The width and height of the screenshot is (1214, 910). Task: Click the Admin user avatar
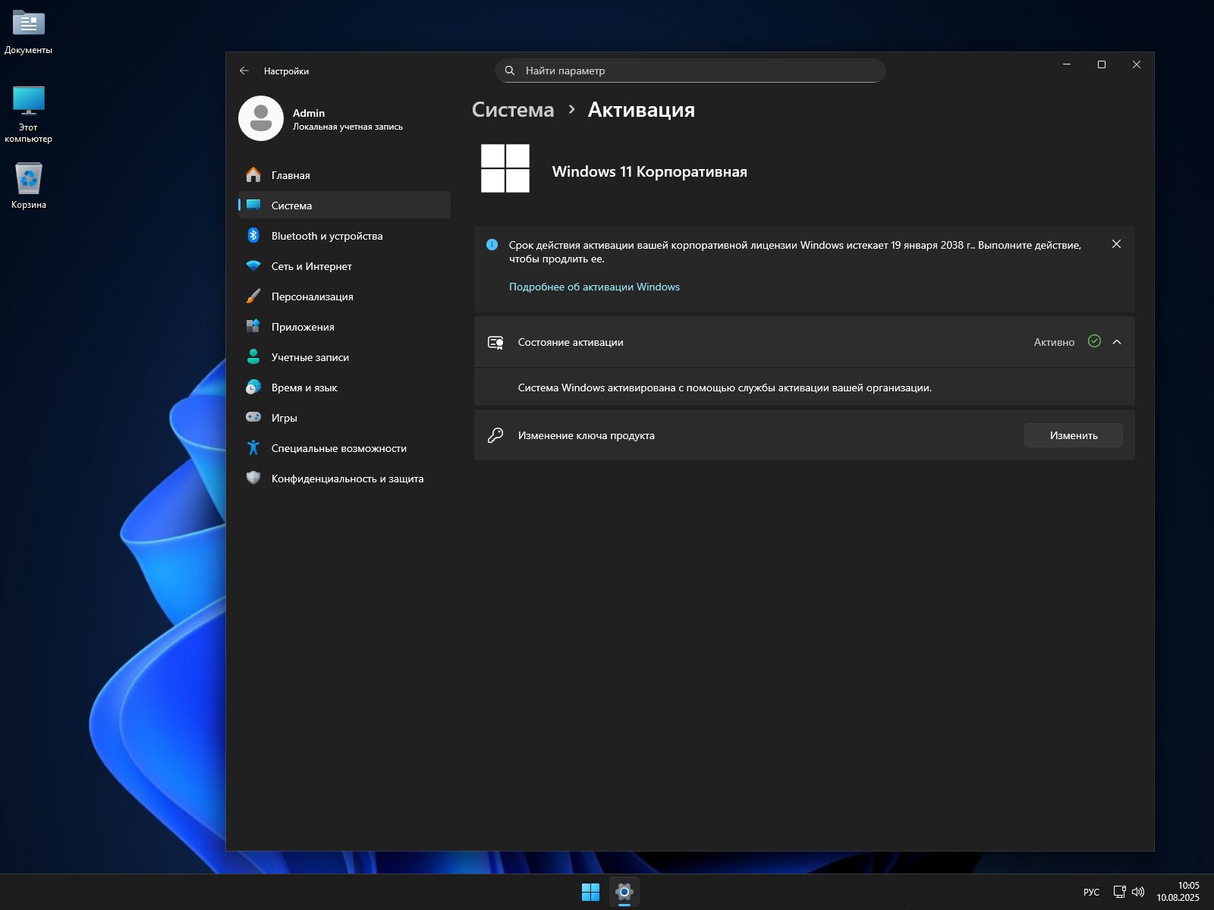(x=261, y=118)
